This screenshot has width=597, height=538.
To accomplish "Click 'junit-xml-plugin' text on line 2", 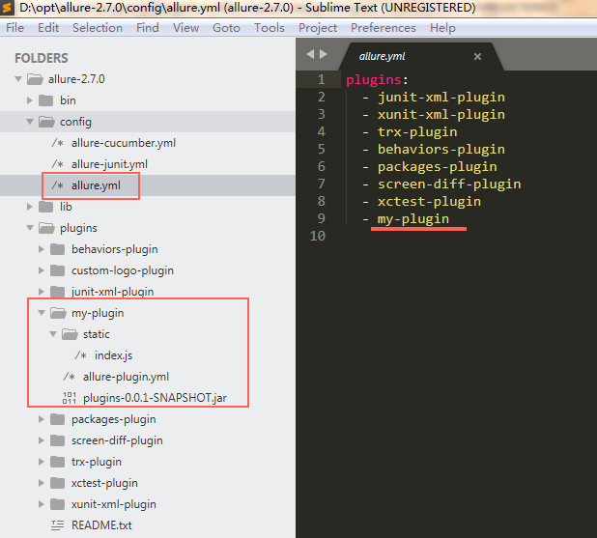I will (x=441, y=98).
